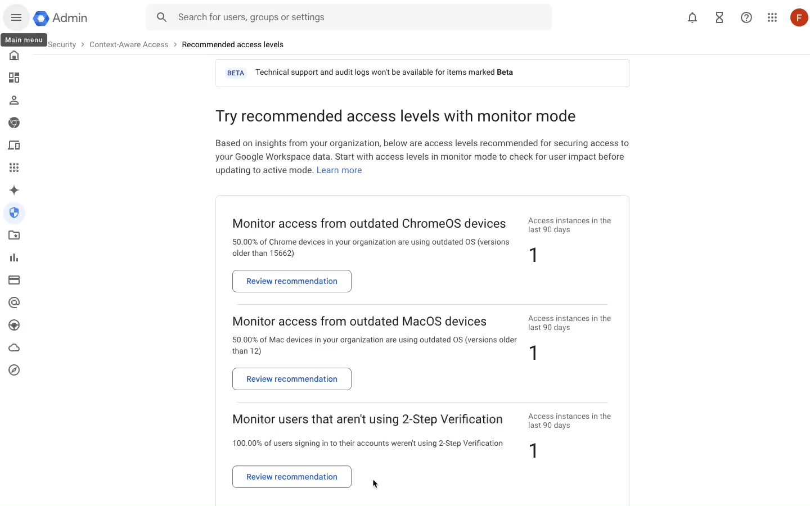
Task: Click the search field for users or settings
Action: point(349,17)
